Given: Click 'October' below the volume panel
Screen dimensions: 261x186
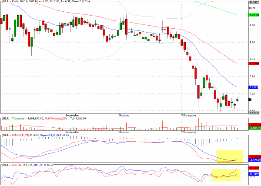Looking at the screenshot, I should click(124, 132).
